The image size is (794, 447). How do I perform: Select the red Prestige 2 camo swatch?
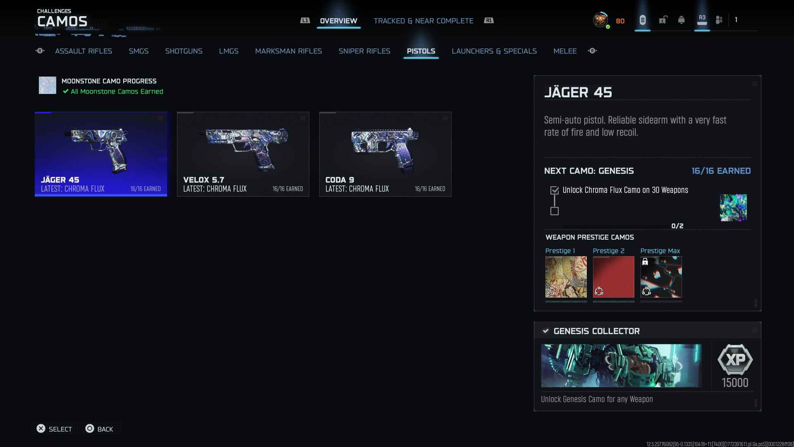613,276
